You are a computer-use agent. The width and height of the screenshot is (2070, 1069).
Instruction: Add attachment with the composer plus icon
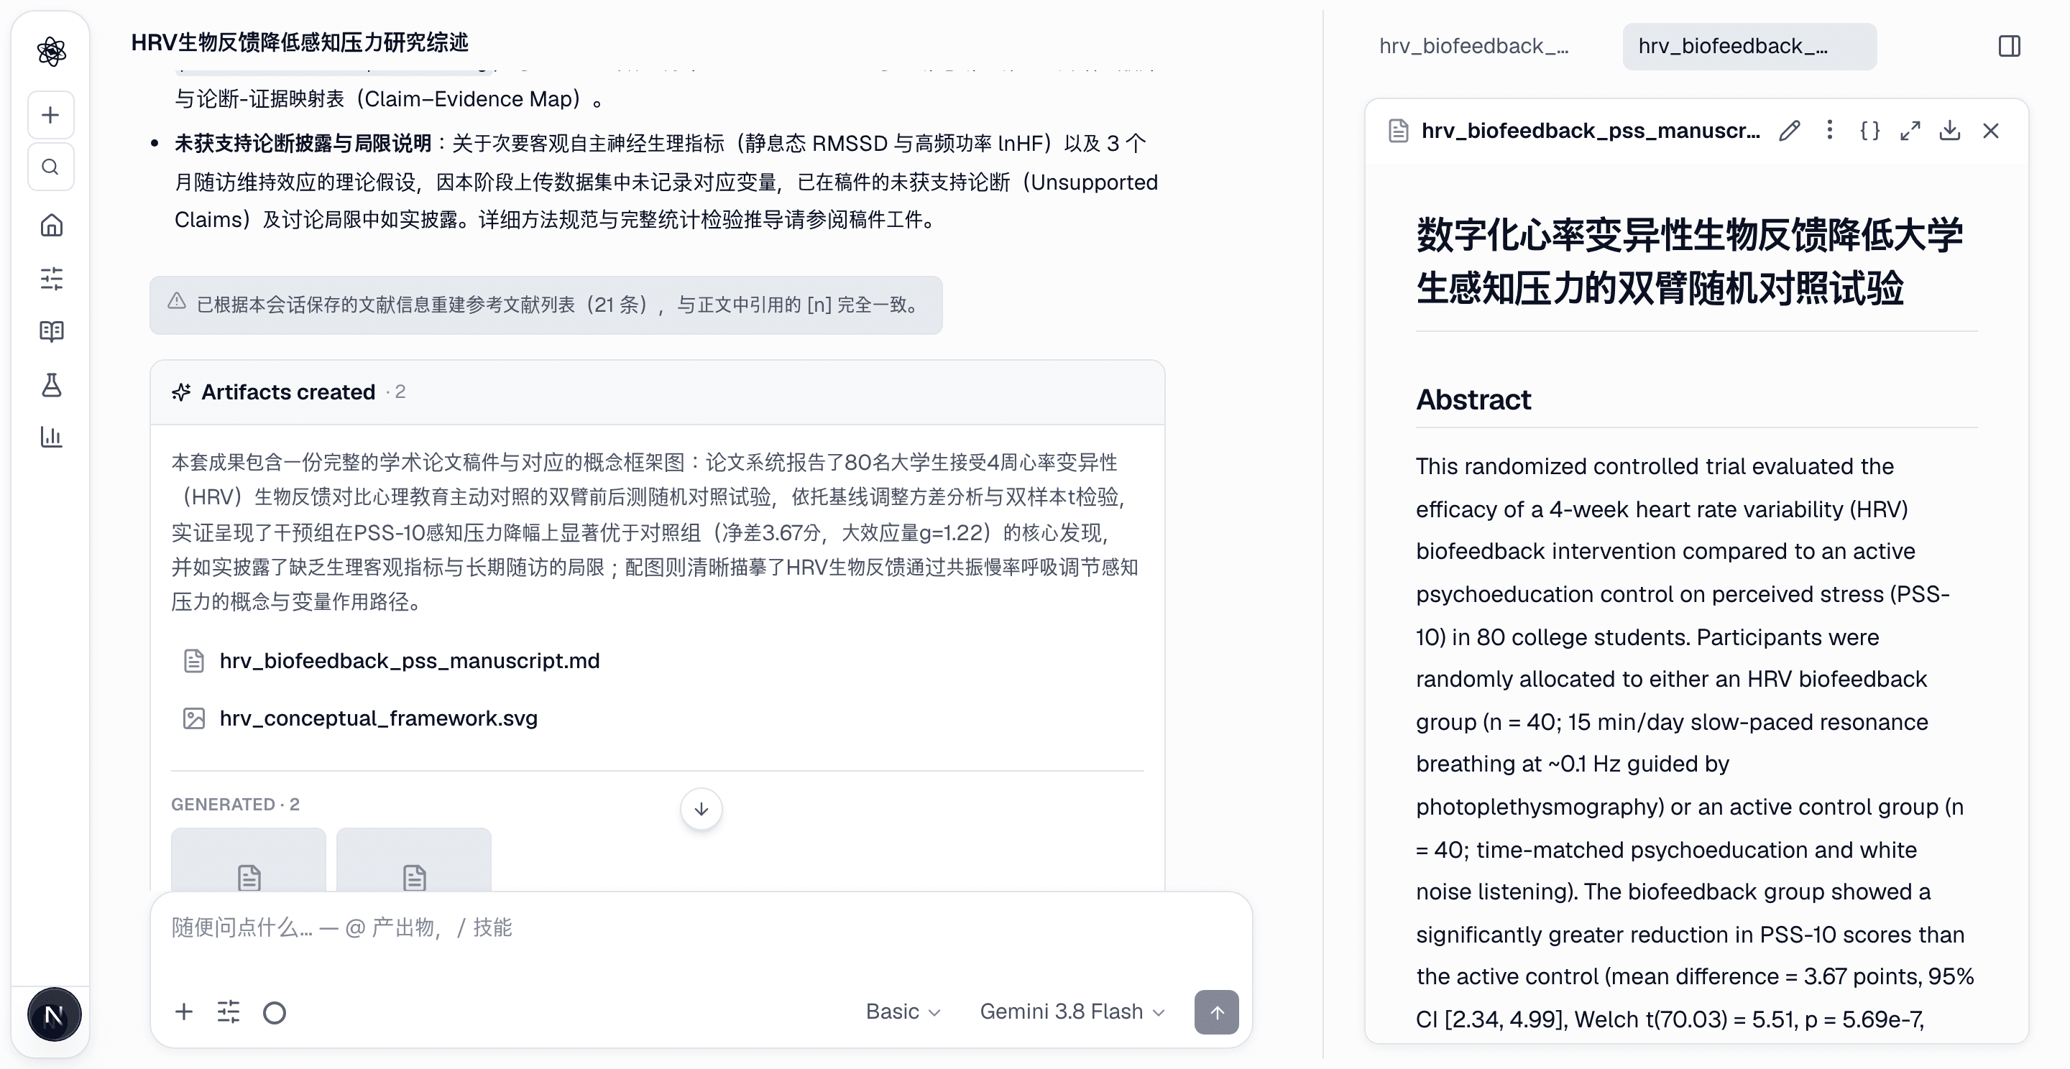tap(184, 1012)
